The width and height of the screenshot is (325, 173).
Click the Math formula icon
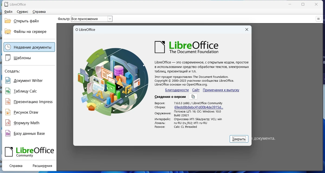pyautogui.click(x=8, y=123)
